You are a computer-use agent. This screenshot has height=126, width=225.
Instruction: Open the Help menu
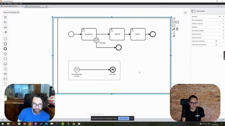[21, 3]
